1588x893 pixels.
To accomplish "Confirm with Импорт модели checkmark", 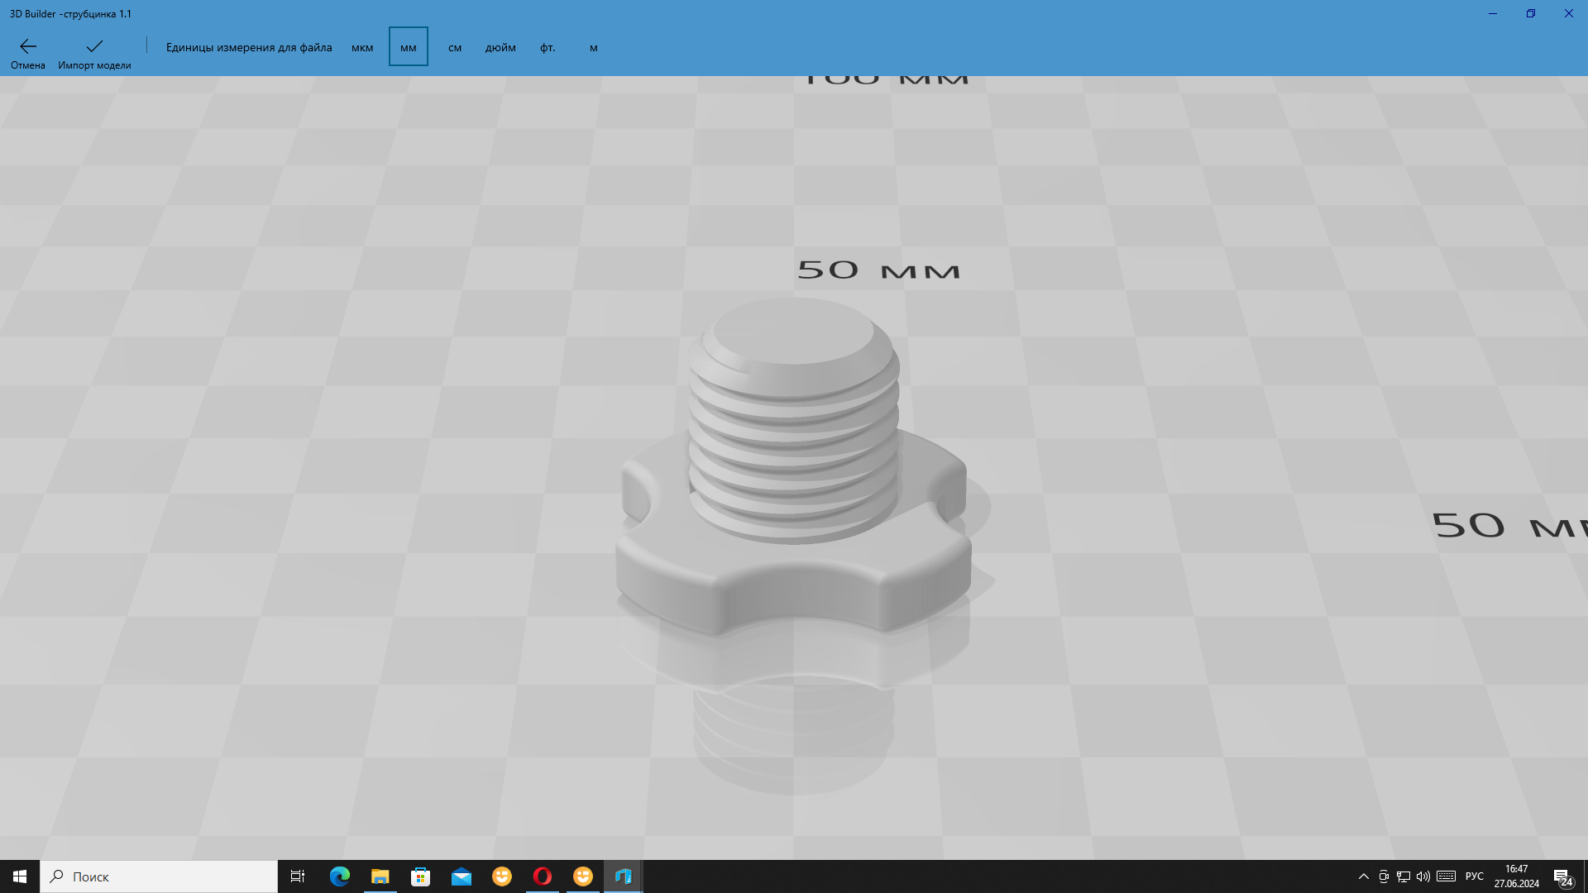I will coord(94,52).
